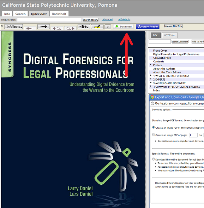
Task: Open the dropdown arrow beside the highlighter
Action: 107,27
